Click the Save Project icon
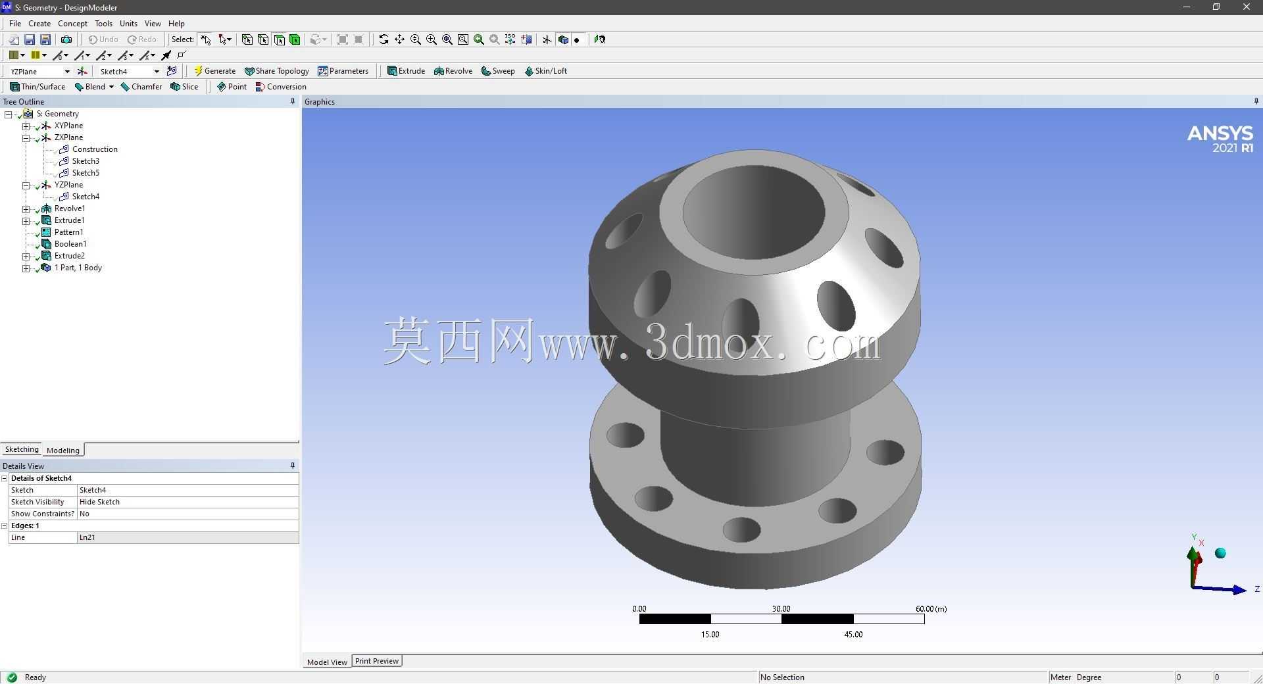 30,39
